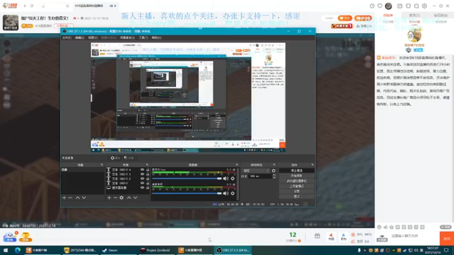The image size is (454, 255).
Task: Refresh the Douyu client page
Action: [32, 6]
